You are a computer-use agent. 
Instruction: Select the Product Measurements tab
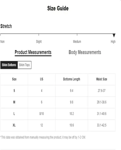(x=33, y=52)
